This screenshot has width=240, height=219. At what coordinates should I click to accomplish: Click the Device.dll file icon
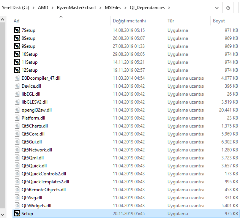(x=17, y=86)
